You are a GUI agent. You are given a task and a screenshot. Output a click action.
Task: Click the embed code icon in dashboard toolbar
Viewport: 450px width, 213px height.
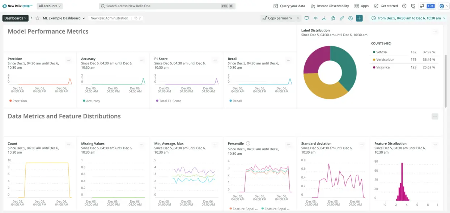pyautogui.click(x=315, y=18)
